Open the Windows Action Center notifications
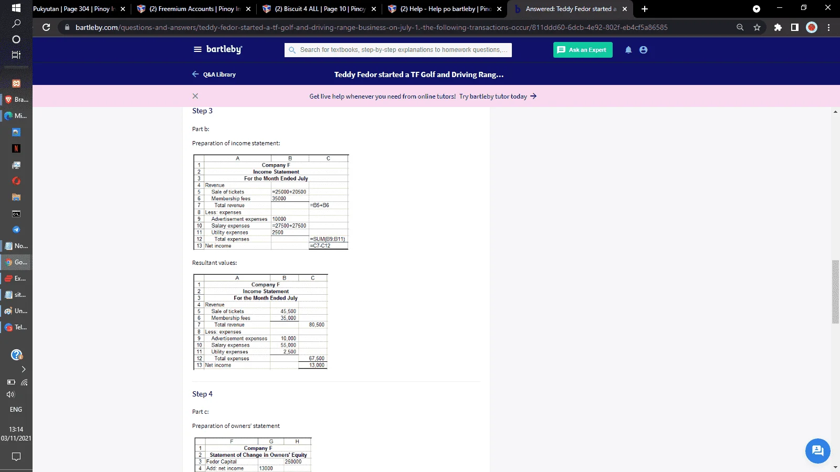This screenshot has width=840, height=472. click(x=16, y=457)
